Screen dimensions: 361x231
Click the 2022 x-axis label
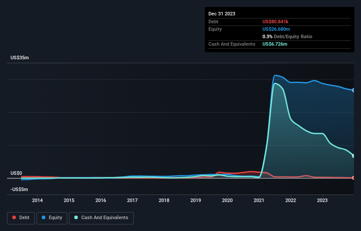(x=291, y=200)
